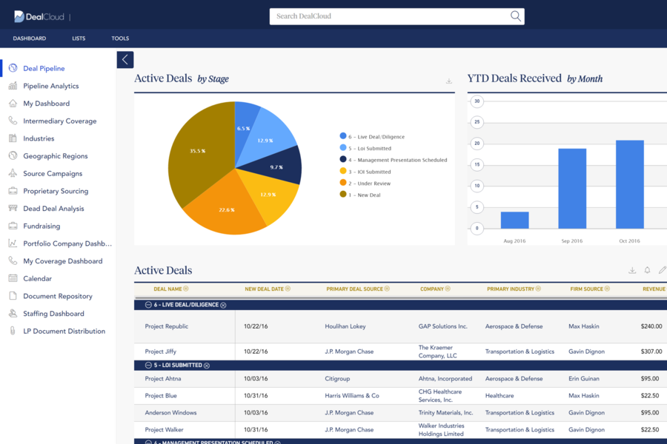Open Dead Deal Analysis page
The image size is (667, 444).
pos(53,208)
